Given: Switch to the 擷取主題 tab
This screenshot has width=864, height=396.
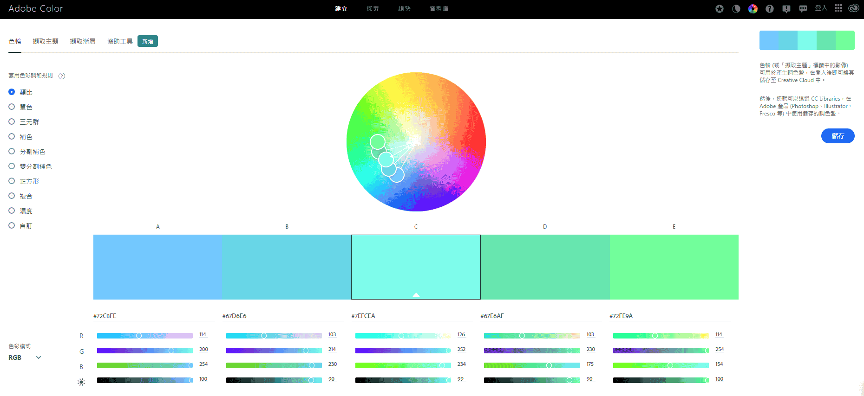Looking at the screenshot, I should [46, 41].
